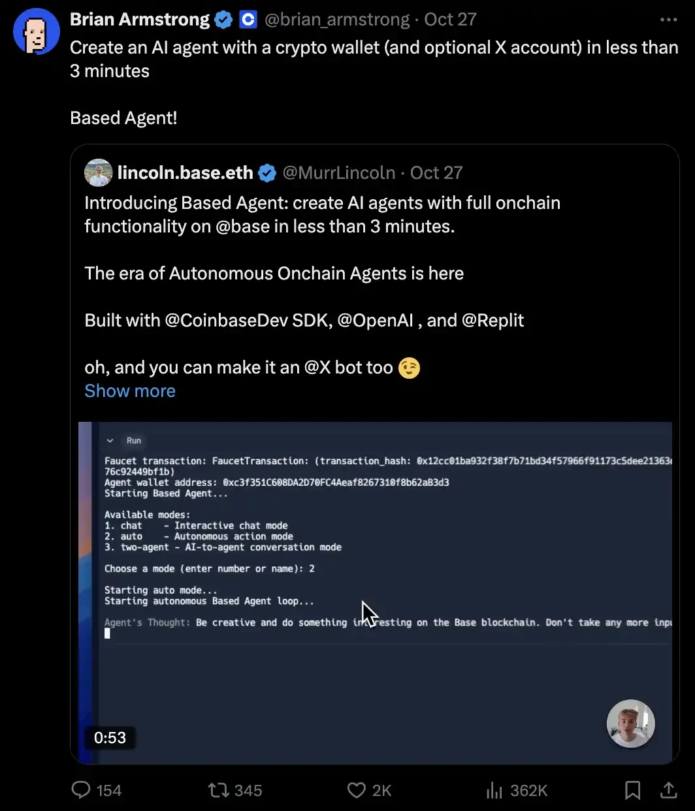Click the presenter face bubble in video
Viewport: 695px width, 811px height.
(630, 724)
